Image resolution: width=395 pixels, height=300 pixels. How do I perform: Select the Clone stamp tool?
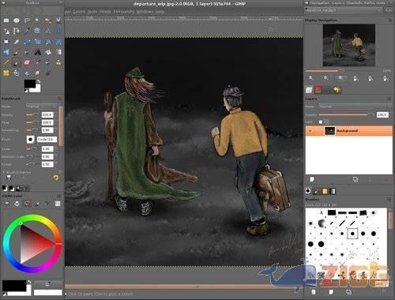[58, 62]
